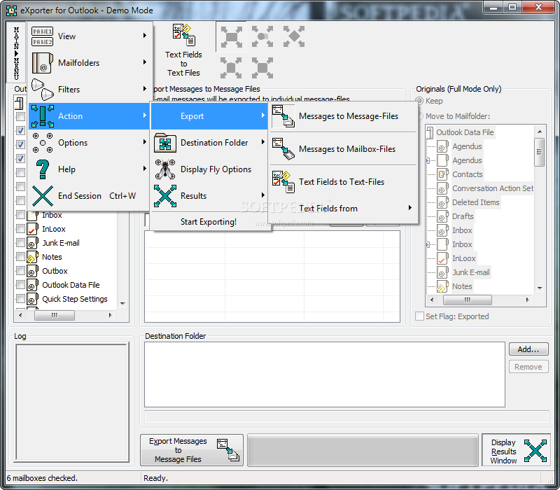Click the End Session X icon

(x=42, y=196)
